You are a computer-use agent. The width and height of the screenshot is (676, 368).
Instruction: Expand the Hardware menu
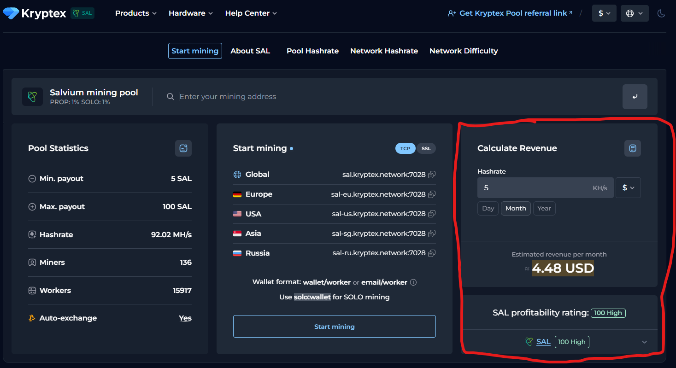tap(191, 13)
